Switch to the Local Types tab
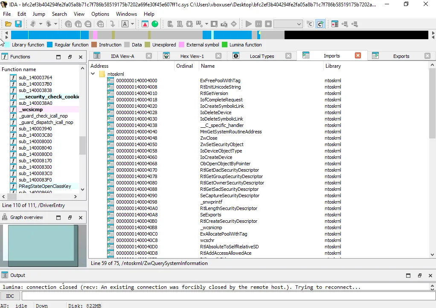436x308 pixels. 262,56
